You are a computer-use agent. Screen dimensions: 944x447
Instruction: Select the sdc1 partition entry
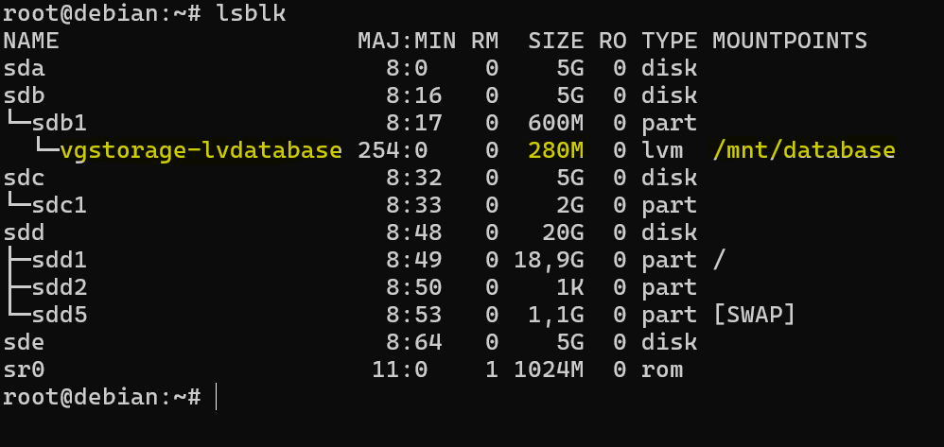point(60,206)
